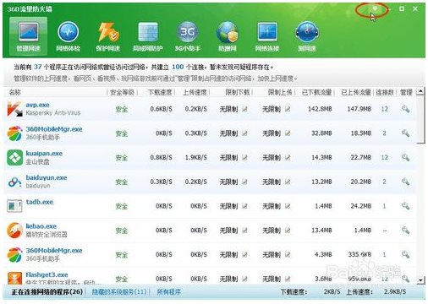Edit the upload limit for liebao.exe

288,231
